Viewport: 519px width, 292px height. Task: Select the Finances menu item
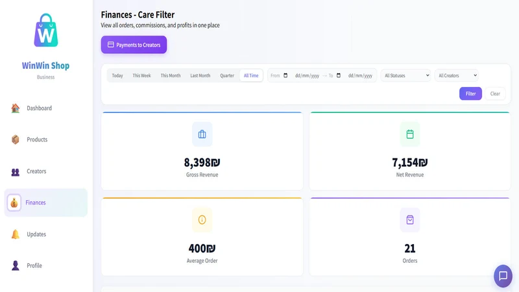[45, 202]
